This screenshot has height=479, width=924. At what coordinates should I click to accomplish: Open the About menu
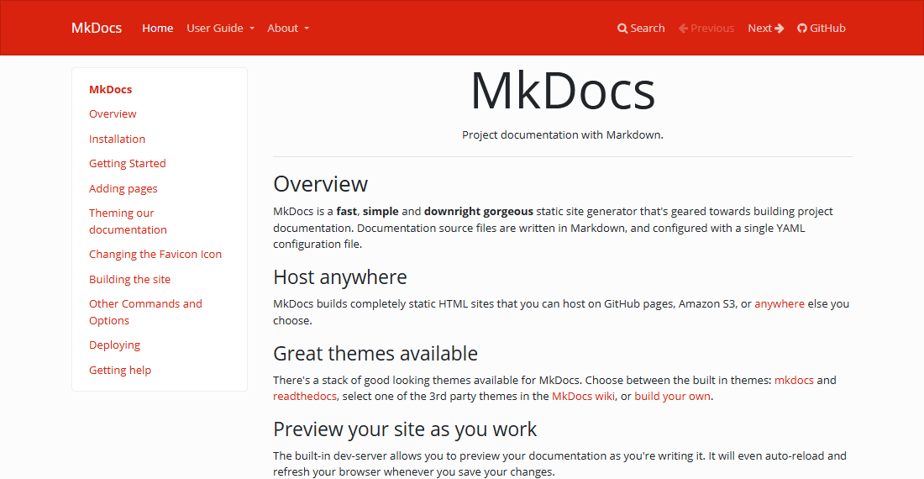[288, 29]
